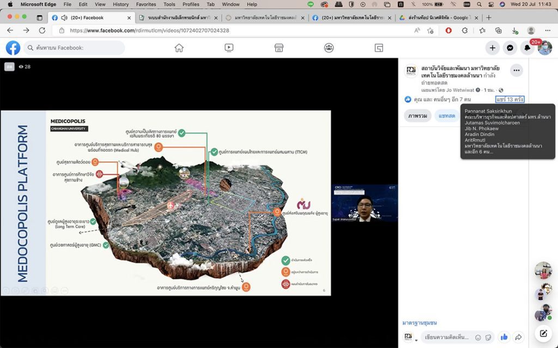Viewport: 558px width, 348px height.
Task: Go to Facebook Home feed icon
Action: (x=179, y=48)
